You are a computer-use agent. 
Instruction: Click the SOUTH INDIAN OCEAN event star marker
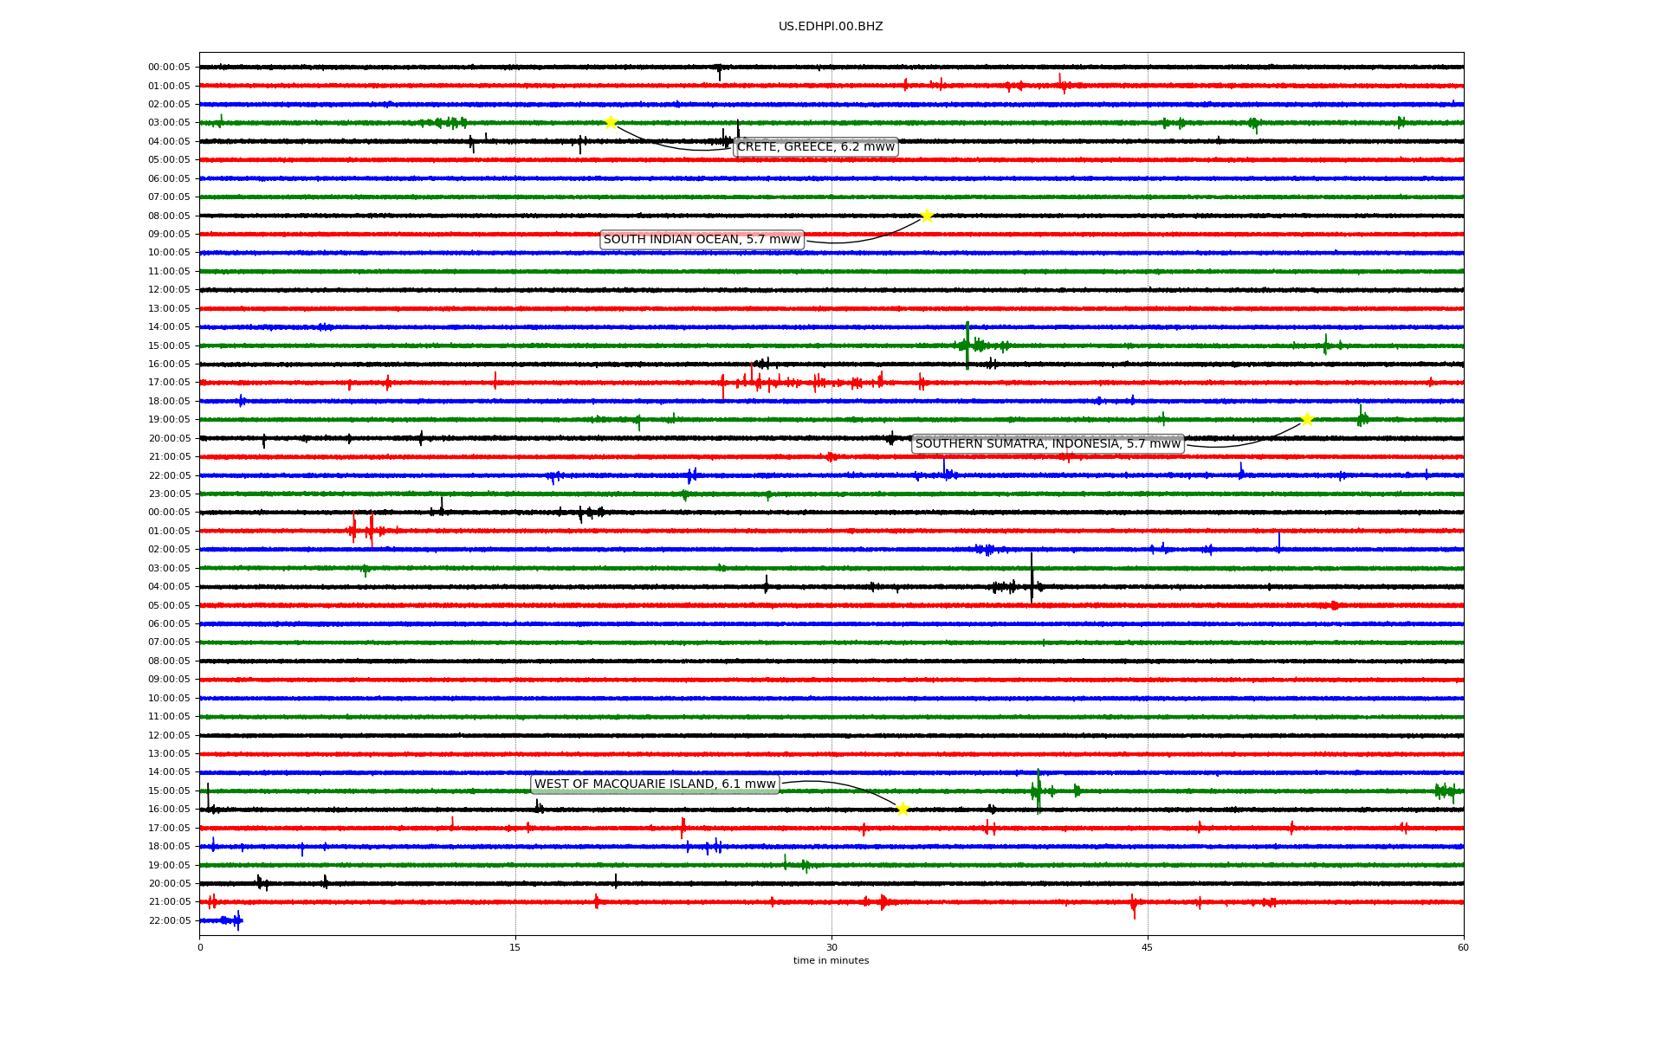click(927, 216)
